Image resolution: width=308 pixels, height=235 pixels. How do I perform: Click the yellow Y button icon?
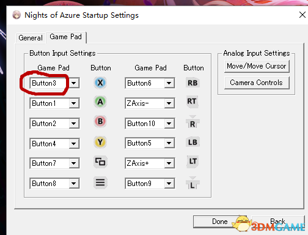click(x=100, y=142)
